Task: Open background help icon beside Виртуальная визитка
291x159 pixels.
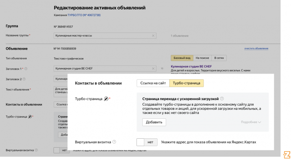Action: pyautogui.click(x=37, y=150)
